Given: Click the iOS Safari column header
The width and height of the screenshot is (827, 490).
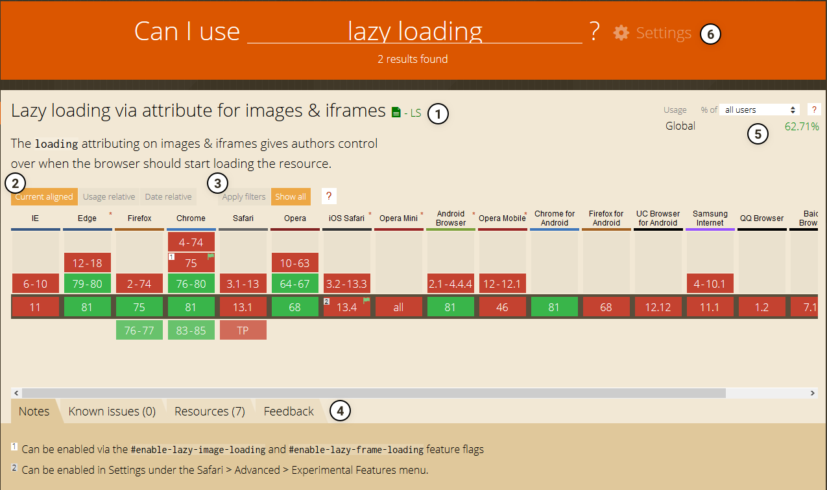Looking at the screenshot, I should click(x=347, y=218).
